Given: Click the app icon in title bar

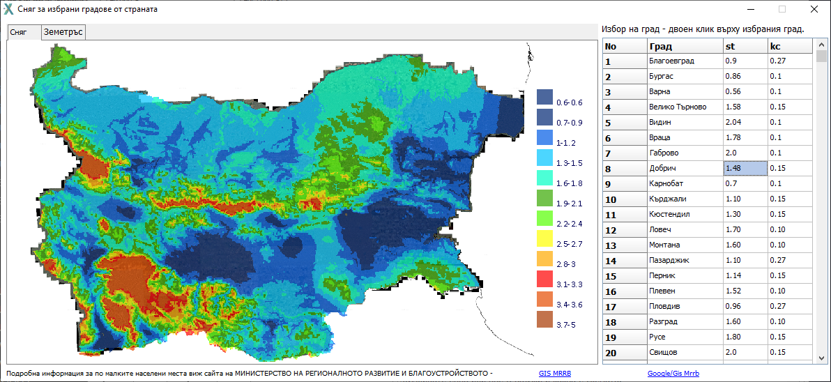Looking at the screenshot, I should [x=8, y=9].
